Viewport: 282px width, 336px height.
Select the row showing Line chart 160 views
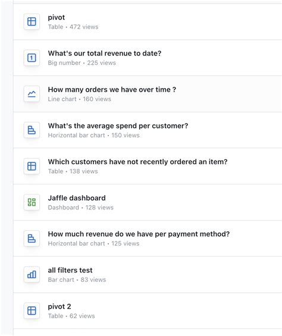(148, 94)
